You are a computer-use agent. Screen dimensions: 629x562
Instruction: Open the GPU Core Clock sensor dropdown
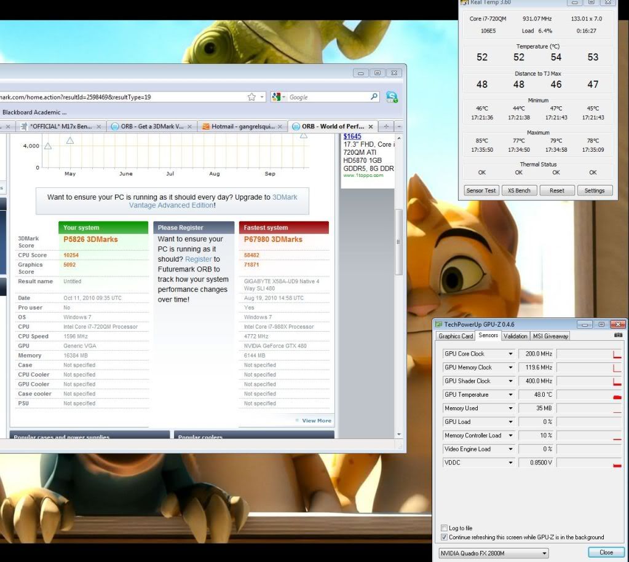tap(511, 354)
